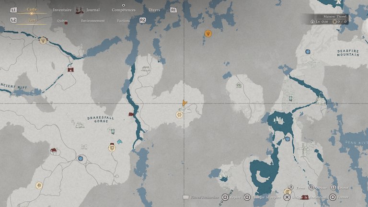Select the city icon inside the dark lake
The width and height of the screenshot is (368, 207).
pos(278,120)
